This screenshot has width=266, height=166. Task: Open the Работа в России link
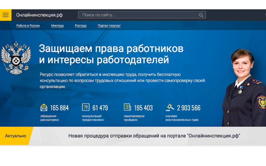point(28,26)
